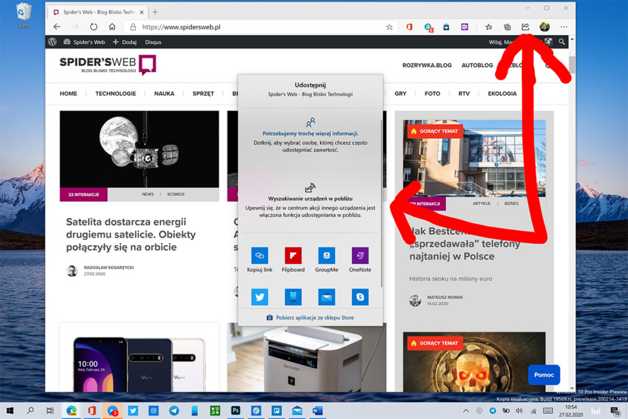Share to OneNote in share panel
The height and width of the screenshot is (419, 628).
click(x=360, y=260)
